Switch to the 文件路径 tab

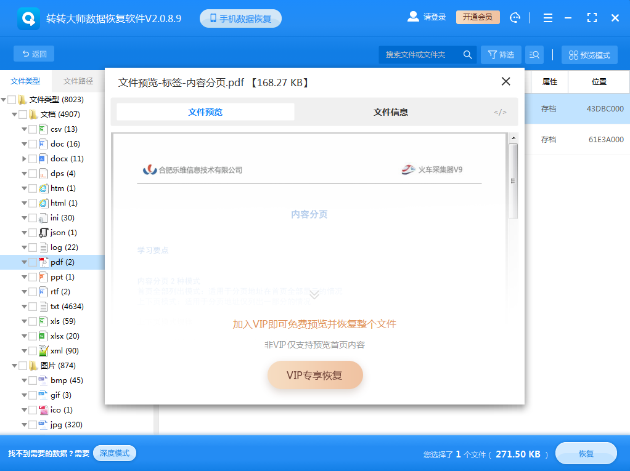click(78, 81)
